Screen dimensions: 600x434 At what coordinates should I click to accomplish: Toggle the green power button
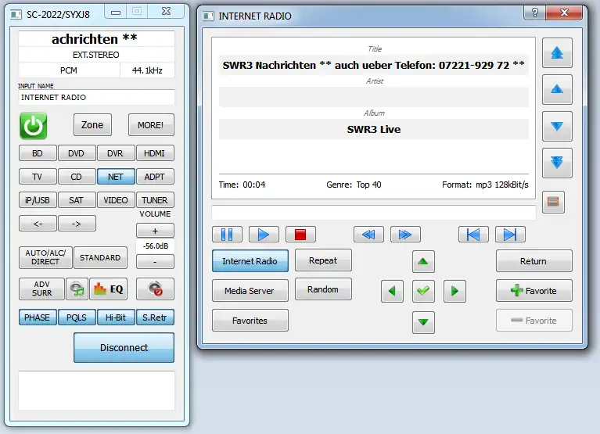tap(34, 125)
